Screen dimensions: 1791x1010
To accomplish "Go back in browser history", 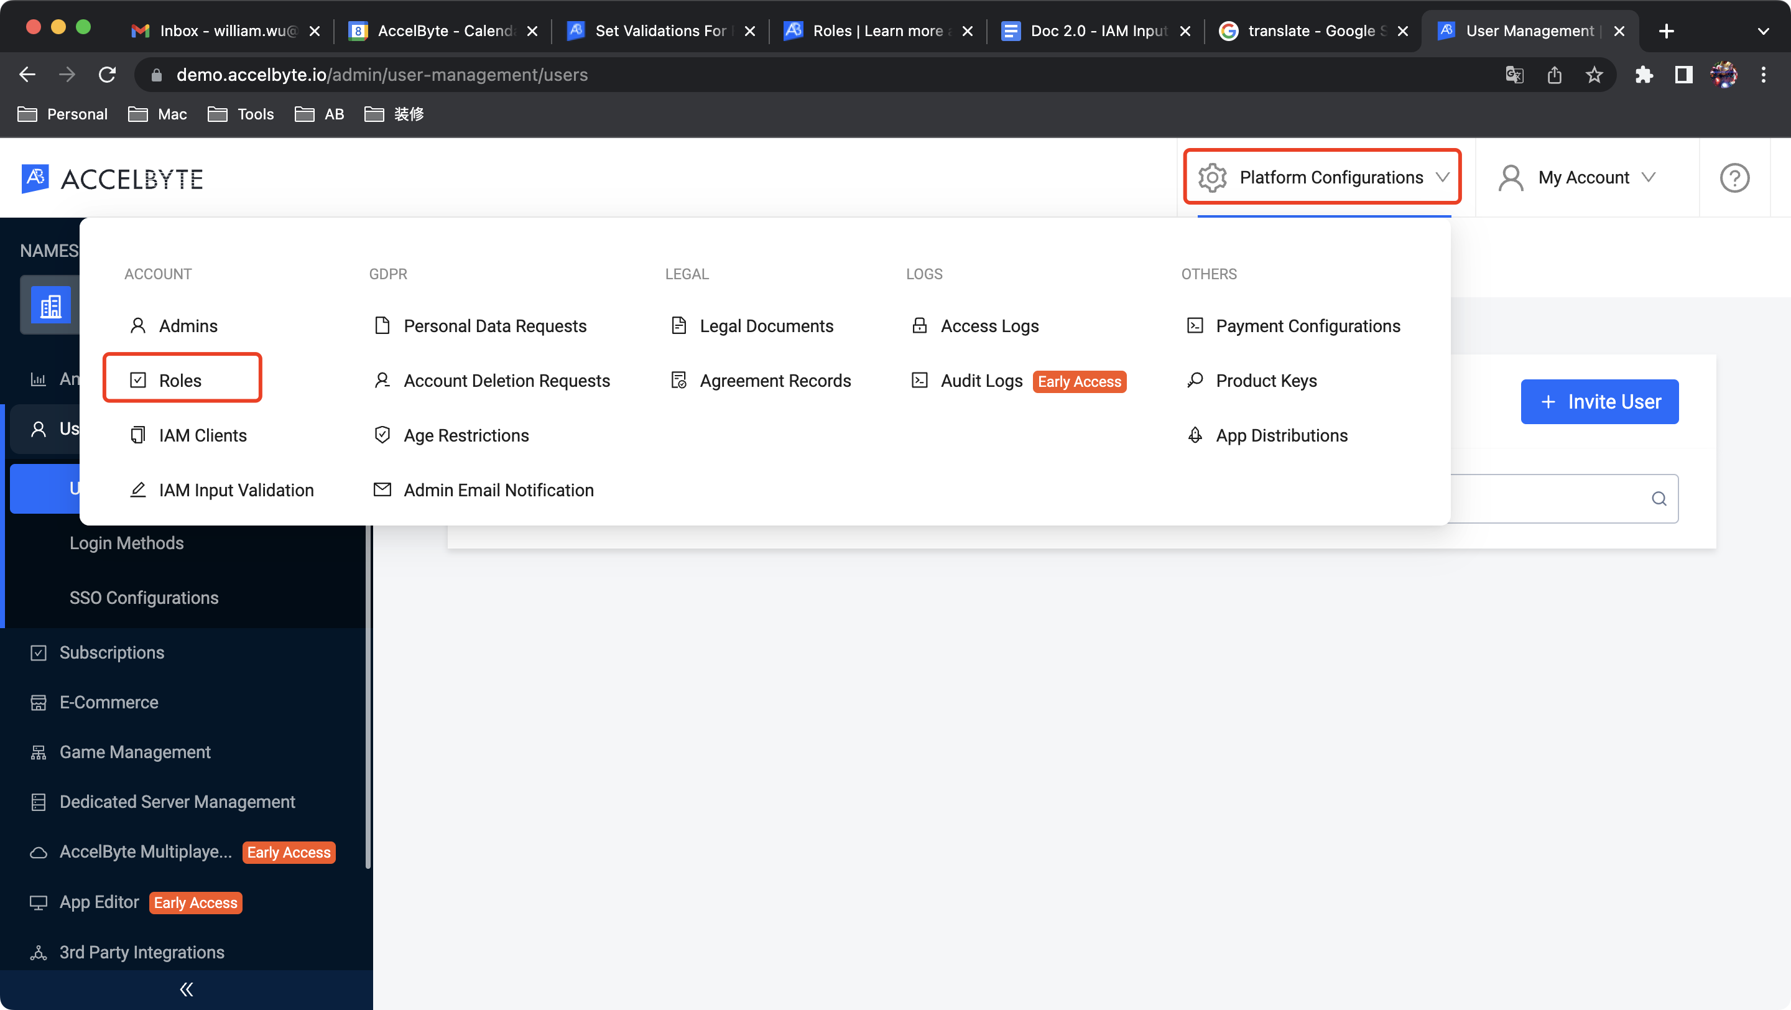I will click(27, 75).
